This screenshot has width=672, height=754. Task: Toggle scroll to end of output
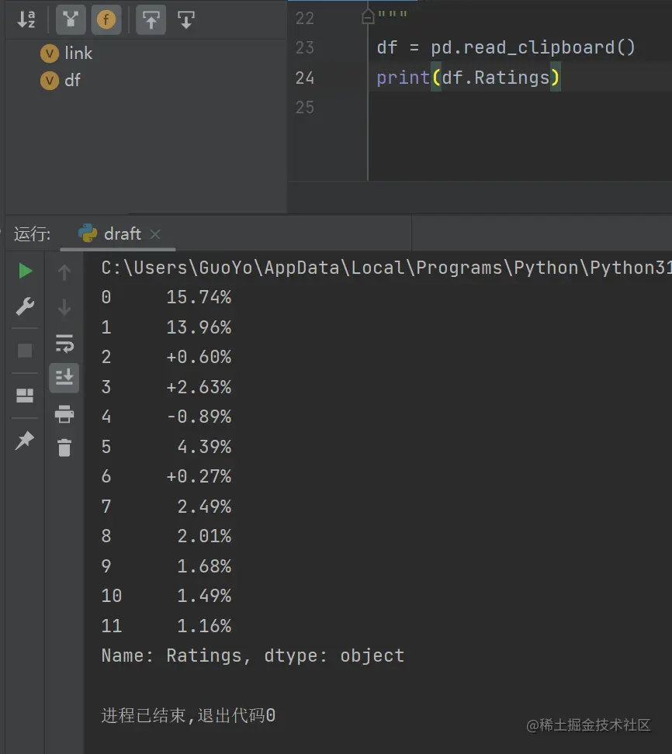(x=64, y=378)
